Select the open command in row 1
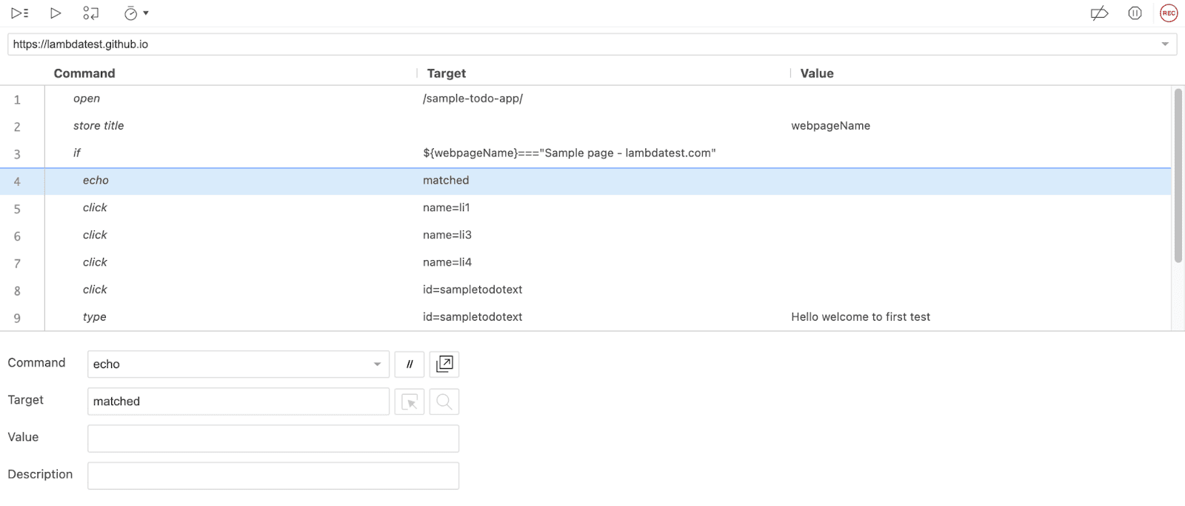 (x=87, y=99)
